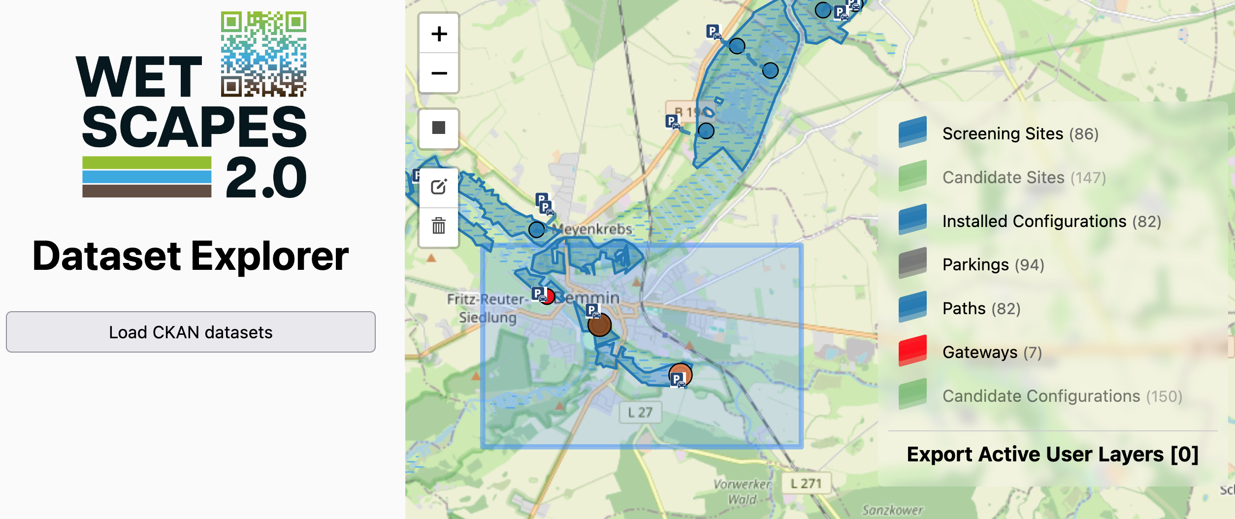Screen dimensions: 1235x519
Task: Hide the Parkings layer
Action: 993,265
